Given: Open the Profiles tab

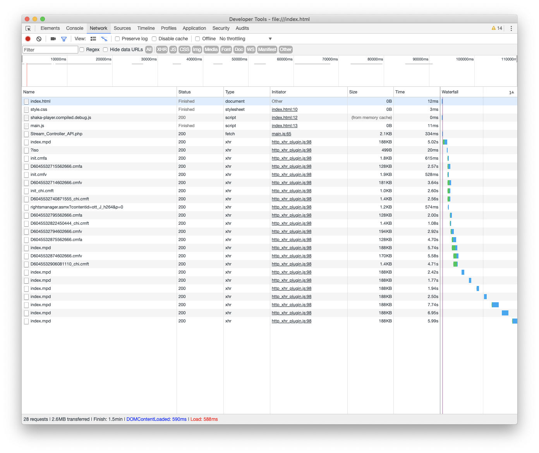Looking at the screenshot, I should 169,28.
